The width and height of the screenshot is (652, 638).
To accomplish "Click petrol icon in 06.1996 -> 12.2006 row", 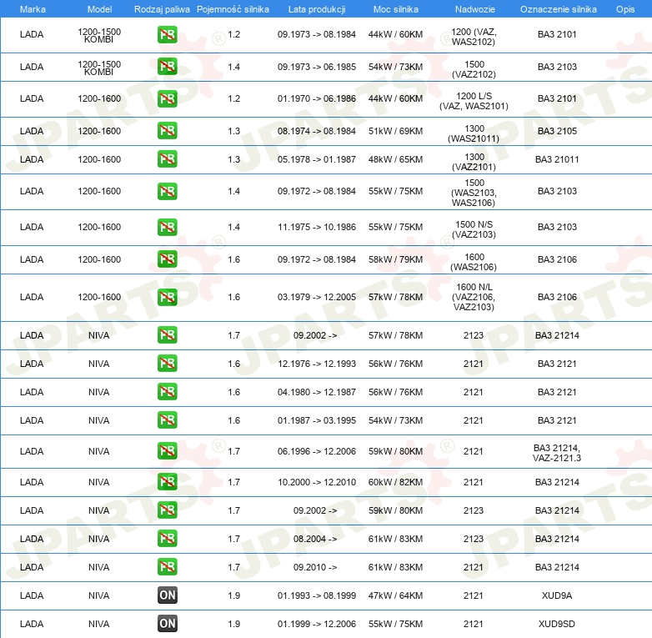I will click(167, 451).
